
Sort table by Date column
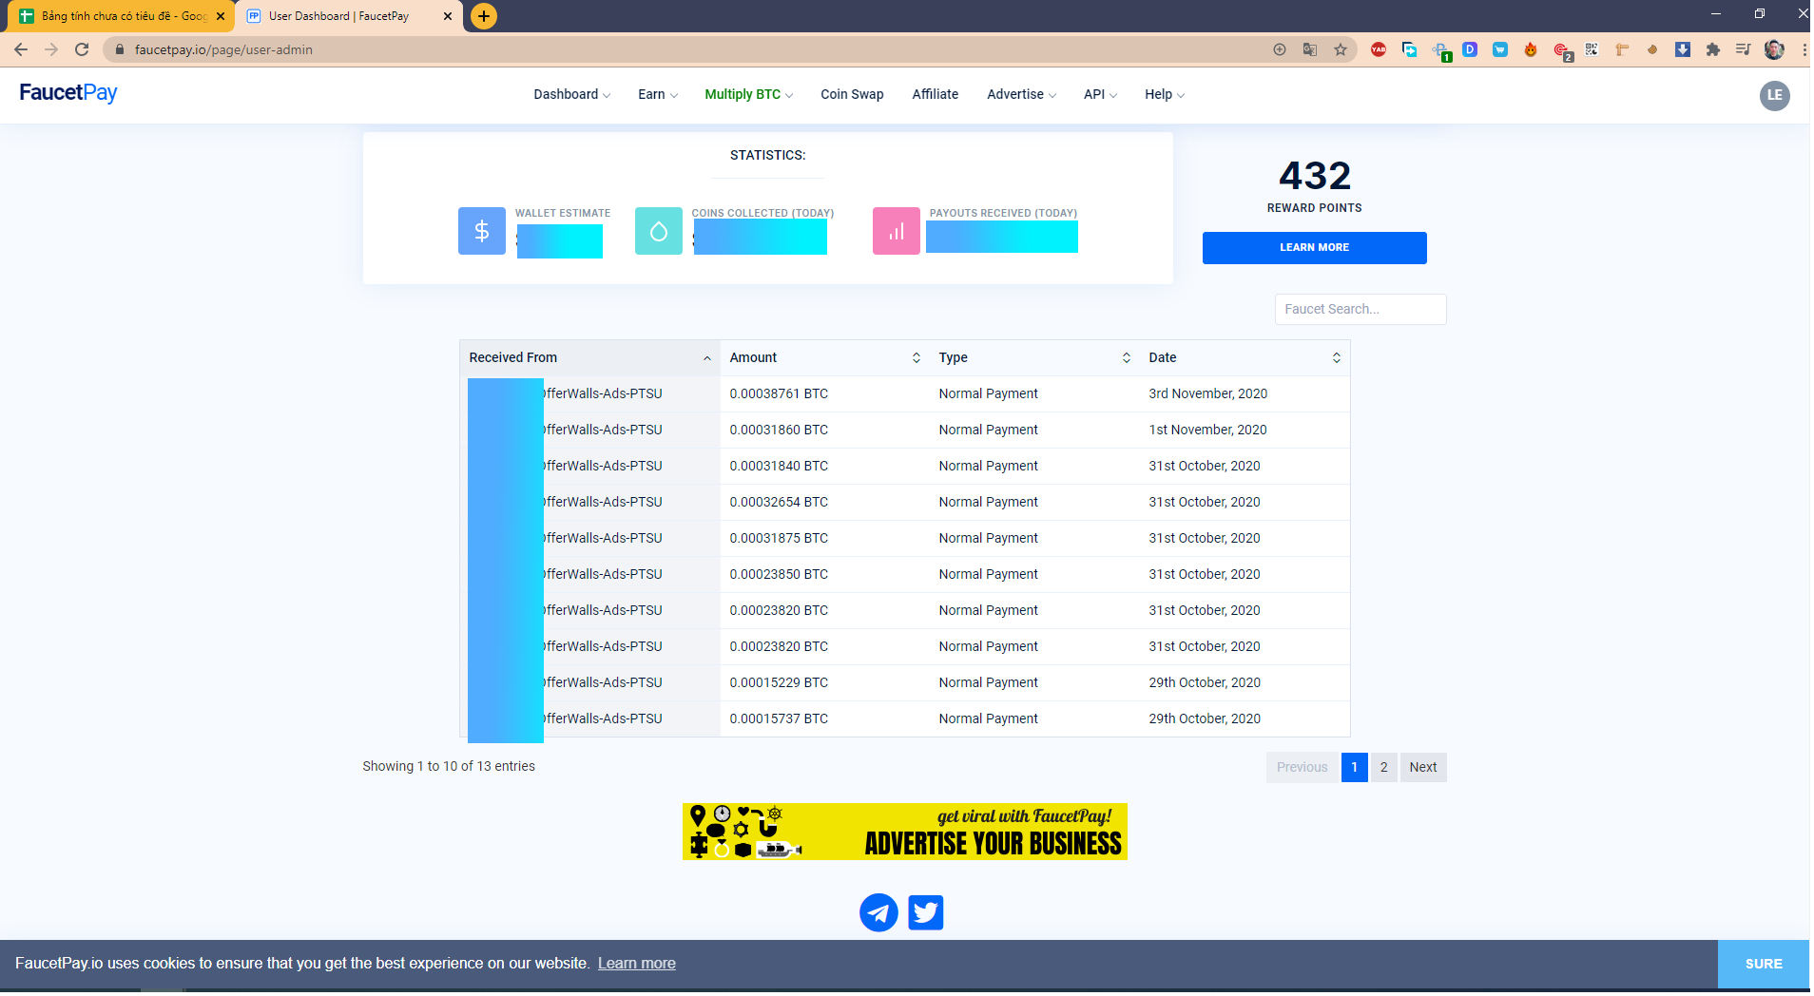point(1245,357)
